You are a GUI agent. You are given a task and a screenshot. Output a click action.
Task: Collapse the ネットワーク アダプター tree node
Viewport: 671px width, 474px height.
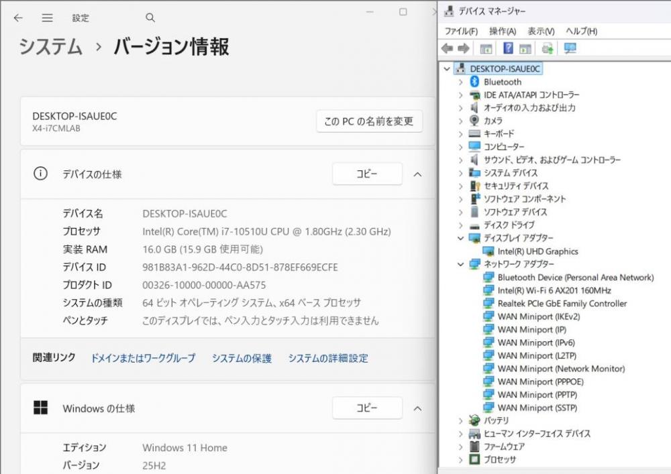pyautogui.click(x=460, y=264)
